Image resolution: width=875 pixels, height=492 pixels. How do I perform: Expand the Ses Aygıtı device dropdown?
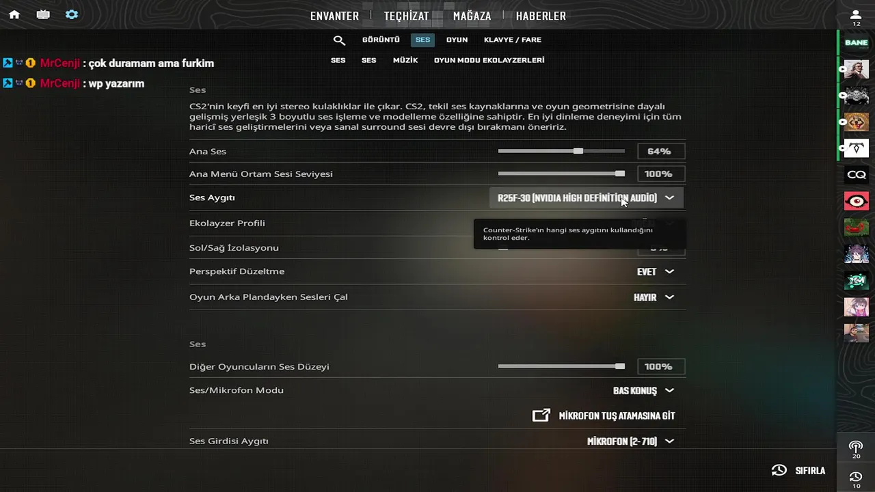pyautogui.click(x=586, y=197)
